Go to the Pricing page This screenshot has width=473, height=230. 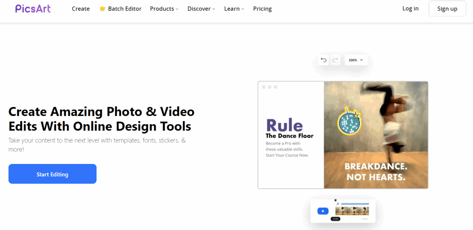pos(262,9)
